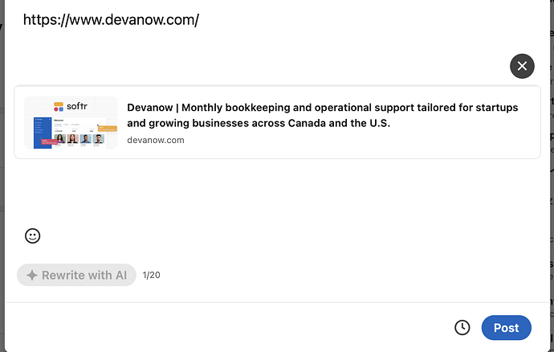Screen dimensions: 554x352
Task: Click empty editor area below the link card
Action: (x=277, y=191)
